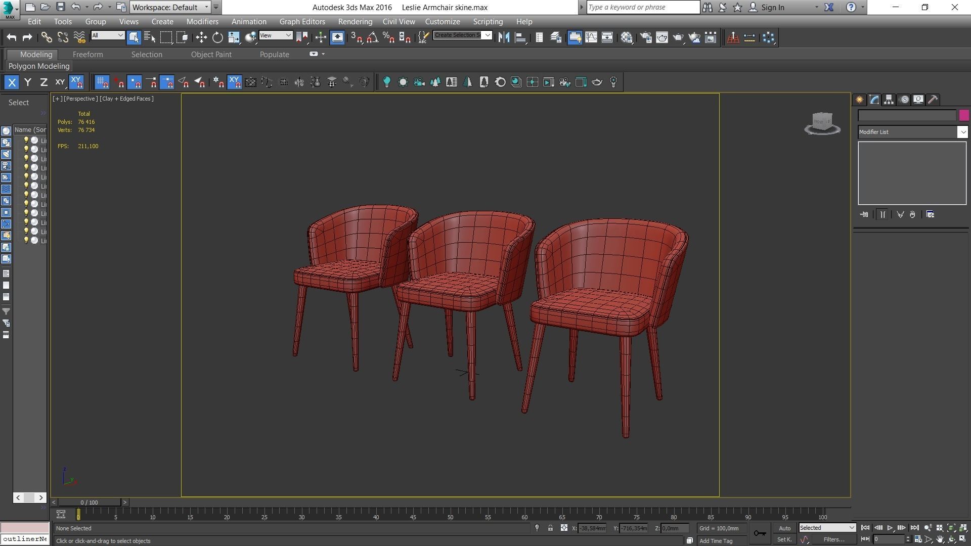Switch to the Freeform ribbon tab
Screen dimensions: 971x546
point(87,55)
